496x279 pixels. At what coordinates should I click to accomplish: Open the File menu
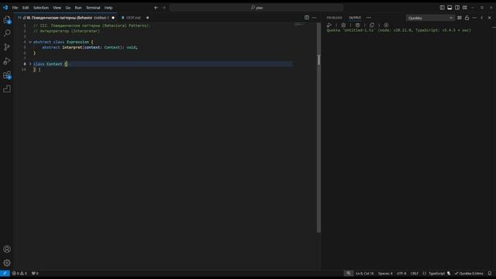coord(15,8)
